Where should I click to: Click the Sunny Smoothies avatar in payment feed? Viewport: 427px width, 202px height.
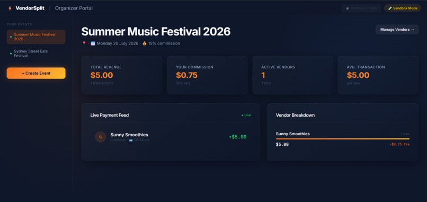(x=100, y=137)
